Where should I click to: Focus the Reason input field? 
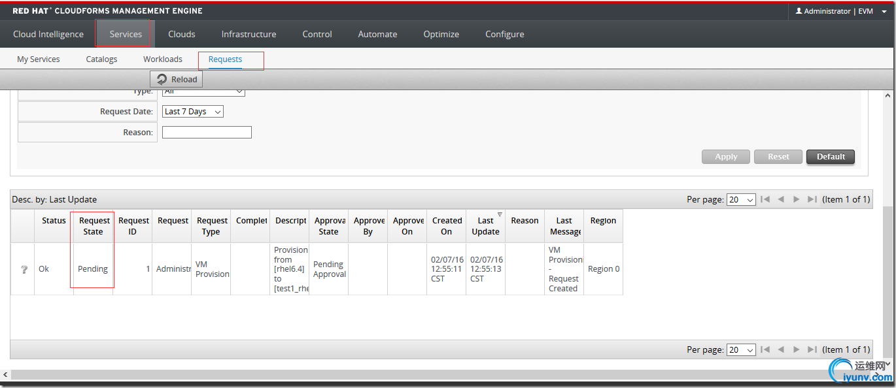[x=207, y=132]
